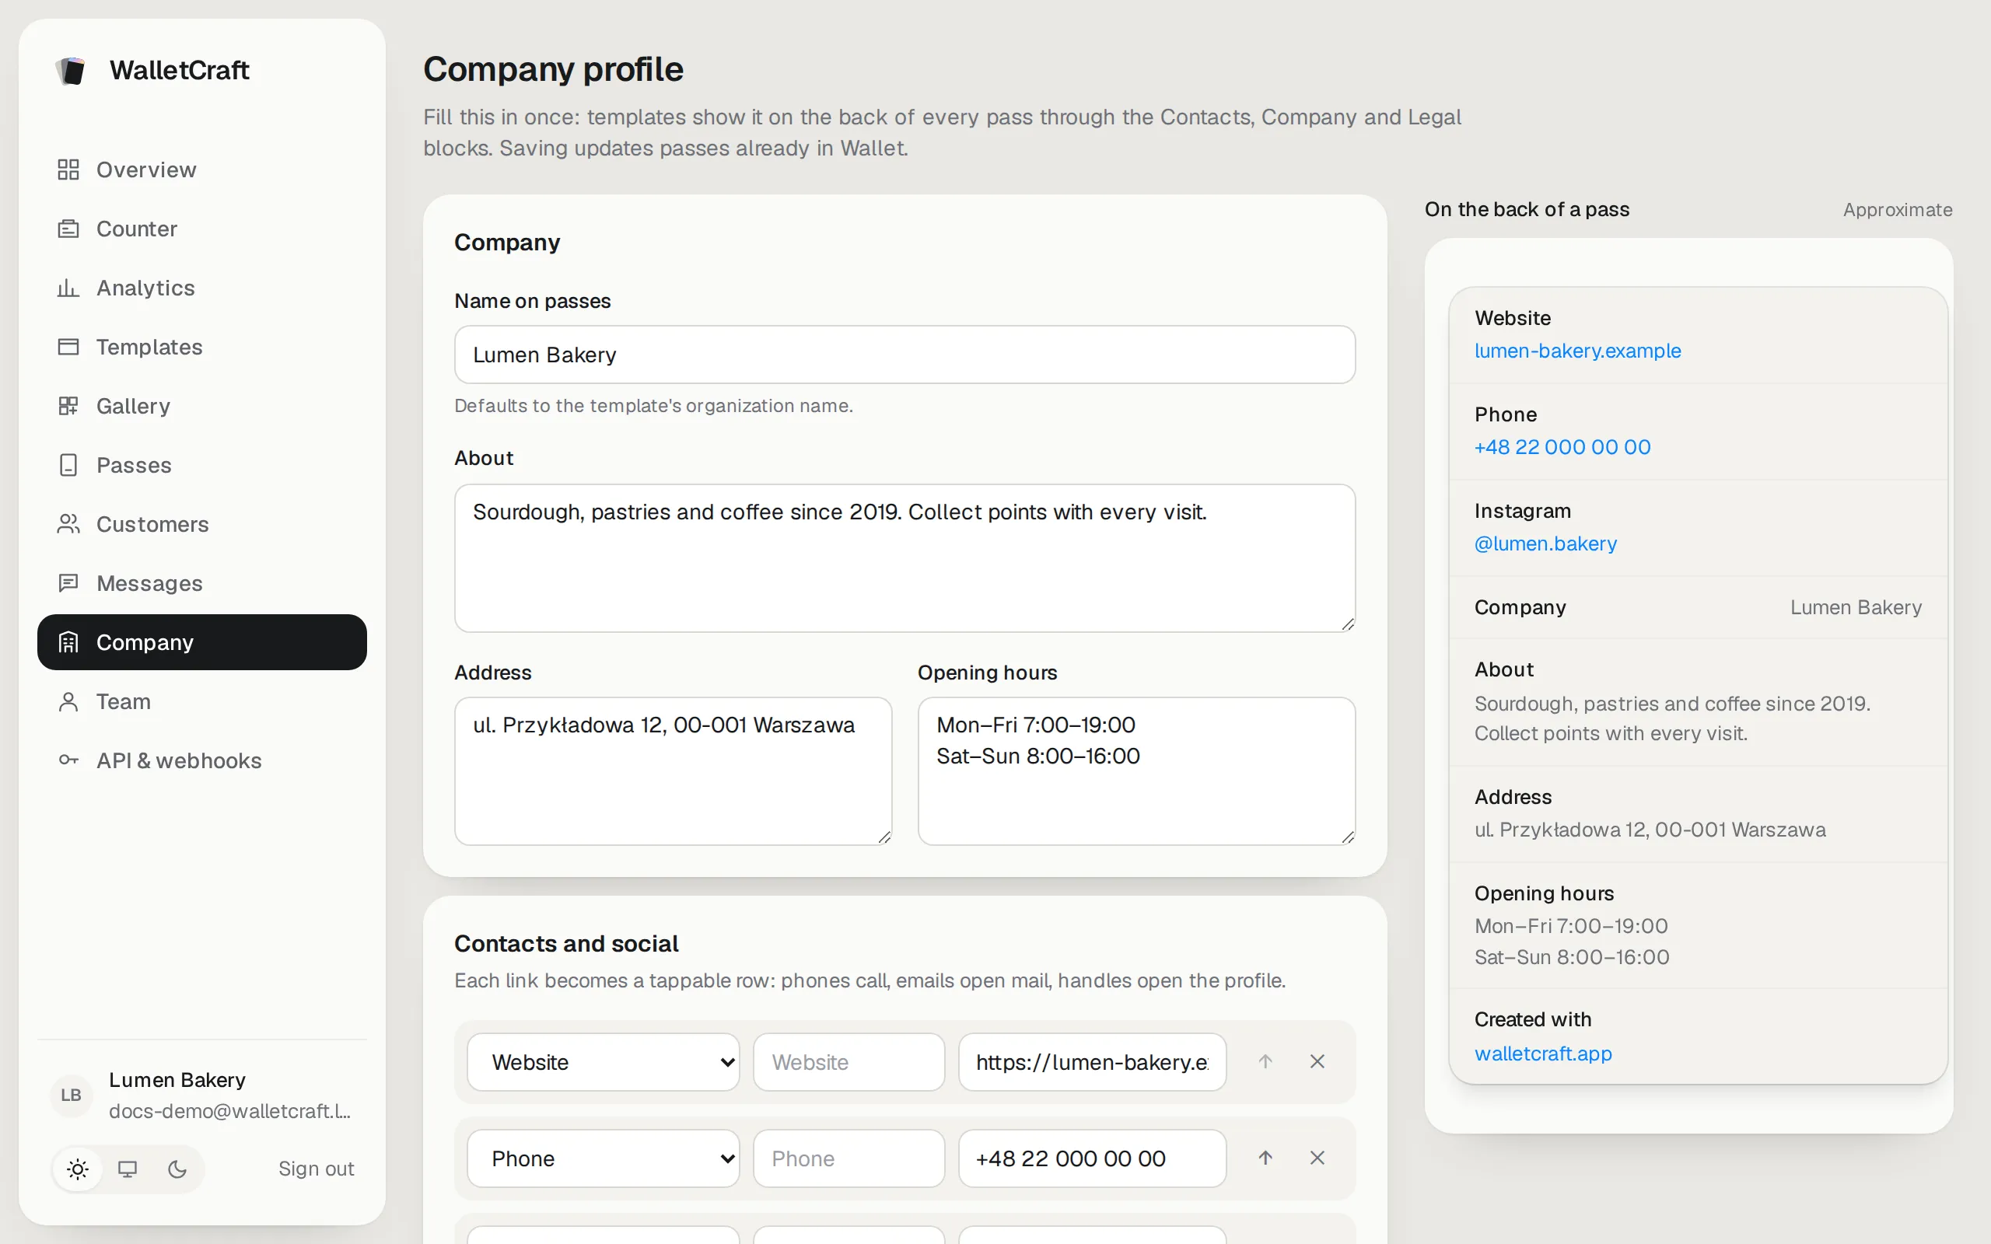Open the Overview grid icon

[x=68, y=169]
